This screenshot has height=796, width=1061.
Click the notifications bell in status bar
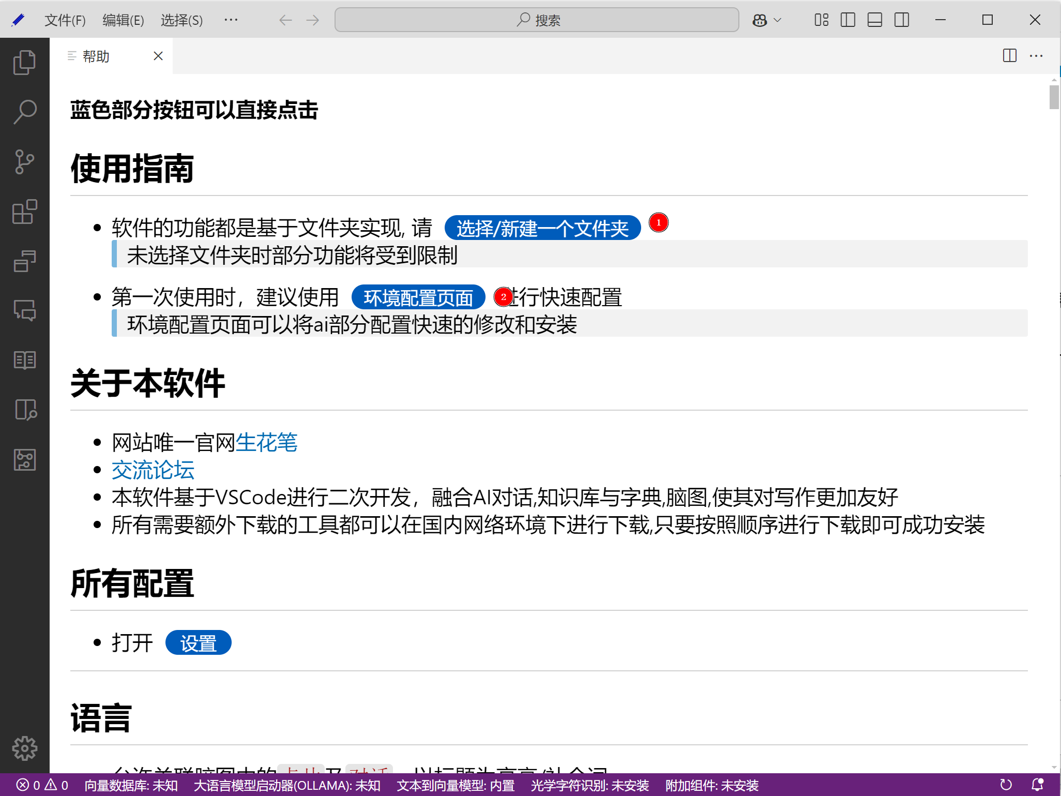[x=1037, y=785]
